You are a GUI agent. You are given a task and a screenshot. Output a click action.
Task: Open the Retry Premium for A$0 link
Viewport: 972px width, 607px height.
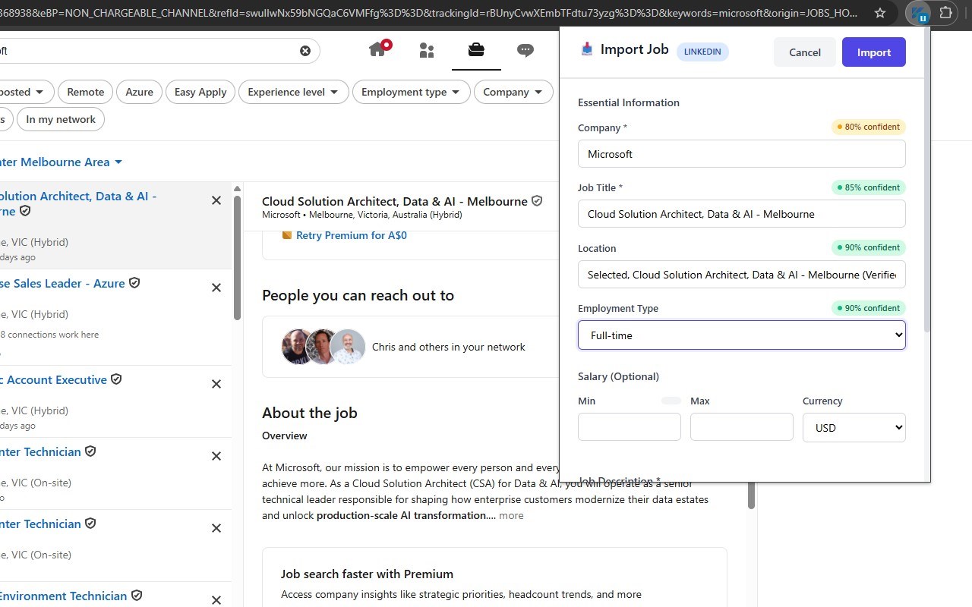352,235
